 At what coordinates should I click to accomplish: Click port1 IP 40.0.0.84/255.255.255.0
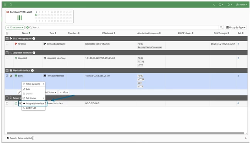(97, 76)
